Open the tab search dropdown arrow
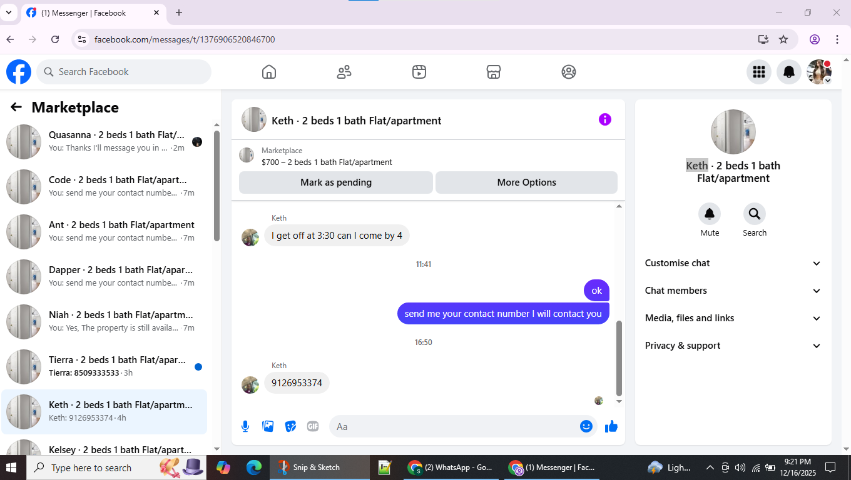The image size is (851, 480). pos(9,12)
